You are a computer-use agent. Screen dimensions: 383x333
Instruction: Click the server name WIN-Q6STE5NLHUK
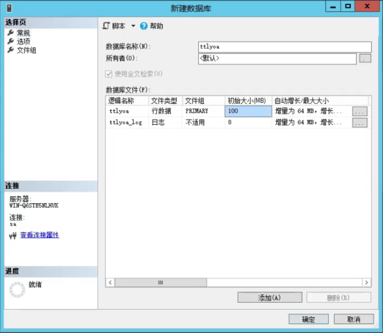[x=34, y=206]
